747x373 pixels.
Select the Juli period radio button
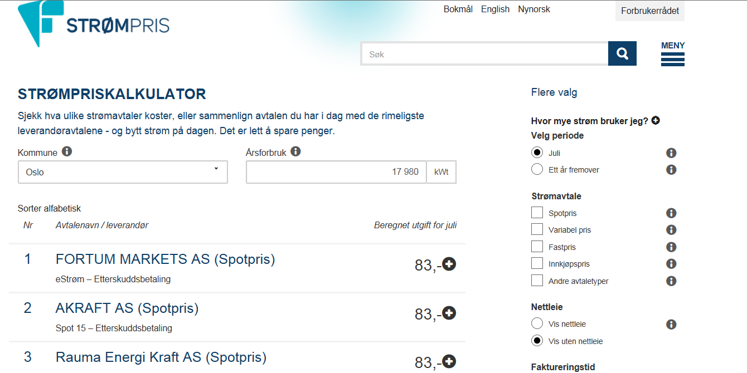[537, 153]
